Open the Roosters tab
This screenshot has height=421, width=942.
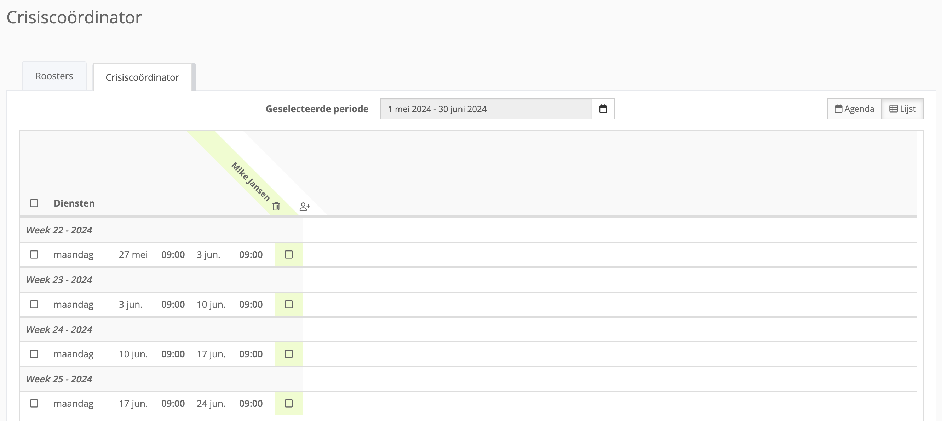pos(54,76)
